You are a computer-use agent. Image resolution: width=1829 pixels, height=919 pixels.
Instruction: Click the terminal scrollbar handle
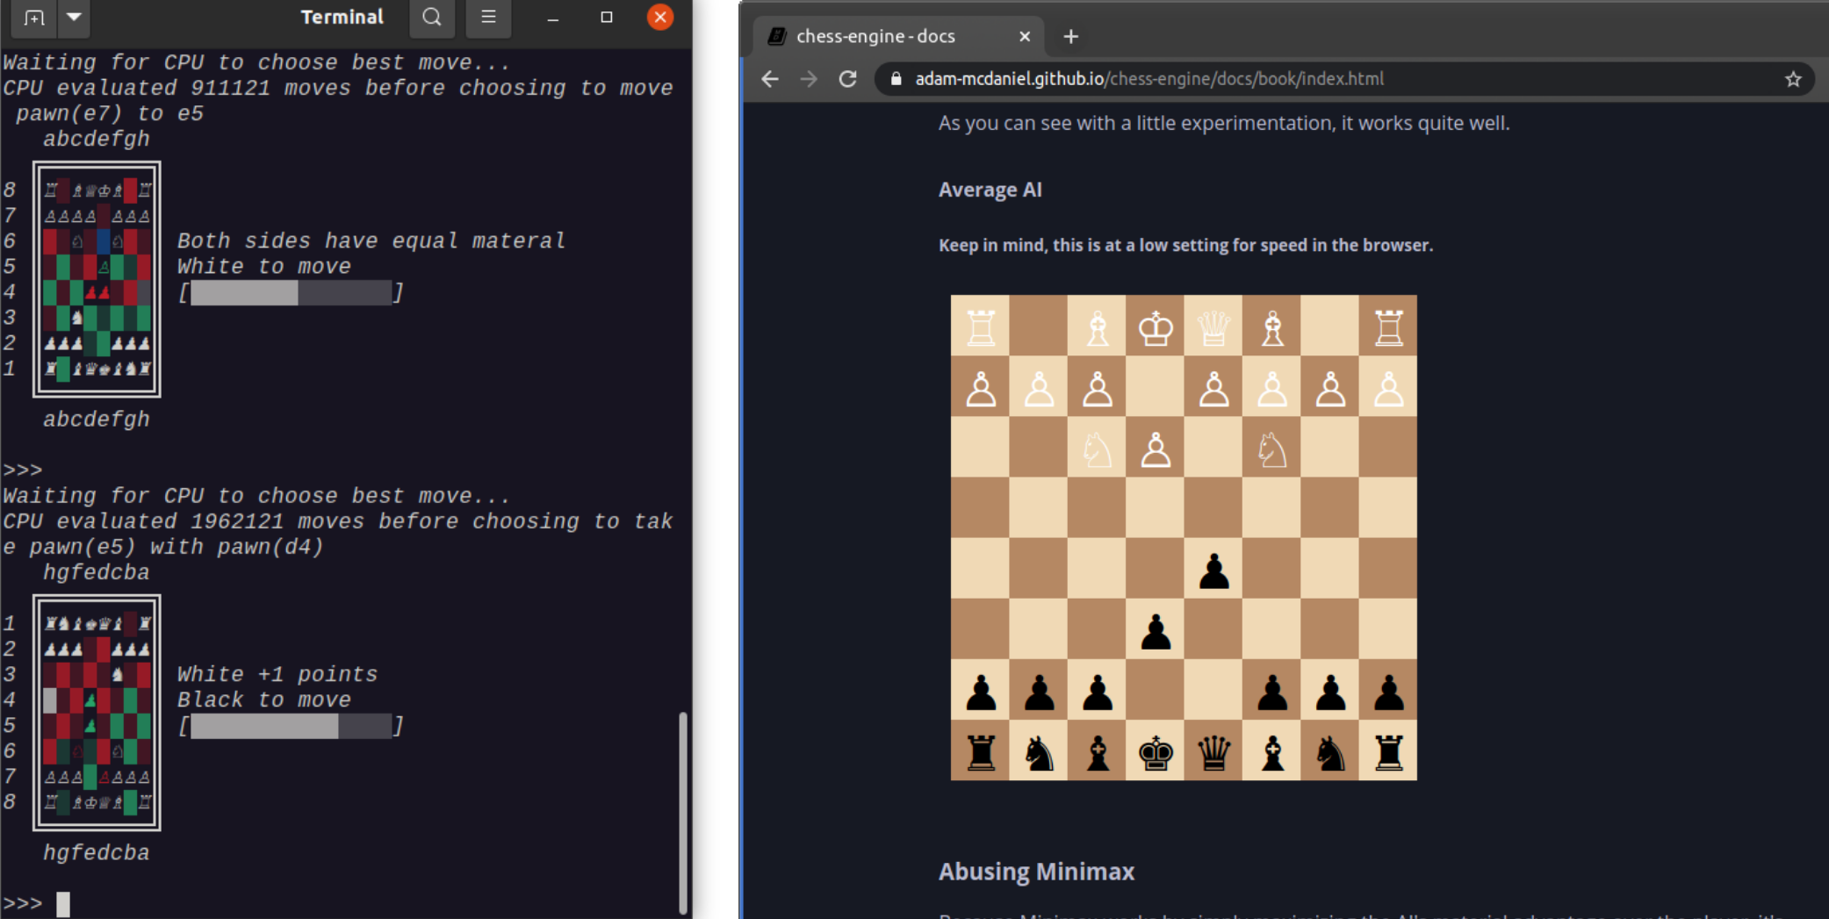pyautogui.click(x=682, y=812)
